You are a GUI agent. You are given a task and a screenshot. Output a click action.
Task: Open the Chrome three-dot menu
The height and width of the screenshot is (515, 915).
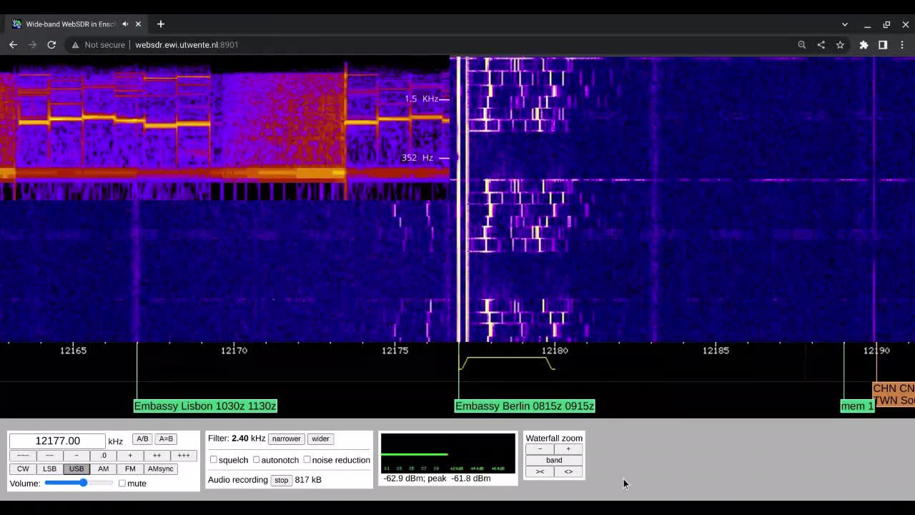[902, 44]
